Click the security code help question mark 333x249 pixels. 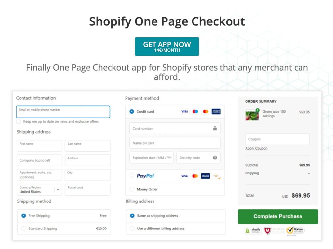pyautogui.click(x=215, y=158)
